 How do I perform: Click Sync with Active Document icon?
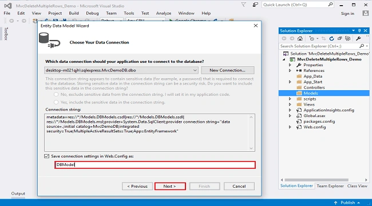tap(323, 38)
